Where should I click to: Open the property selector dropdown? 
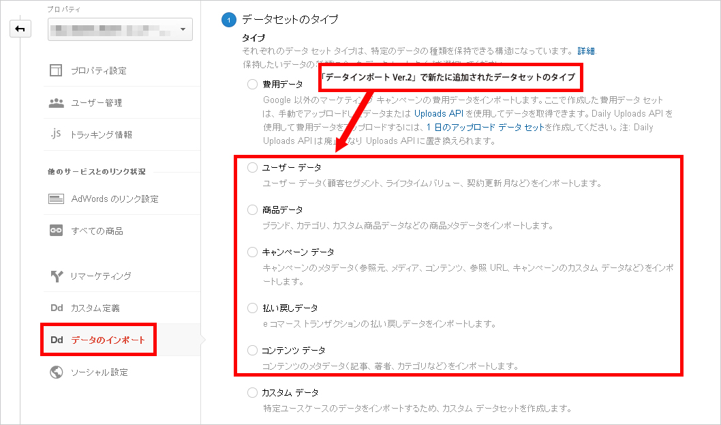(120, 29)
